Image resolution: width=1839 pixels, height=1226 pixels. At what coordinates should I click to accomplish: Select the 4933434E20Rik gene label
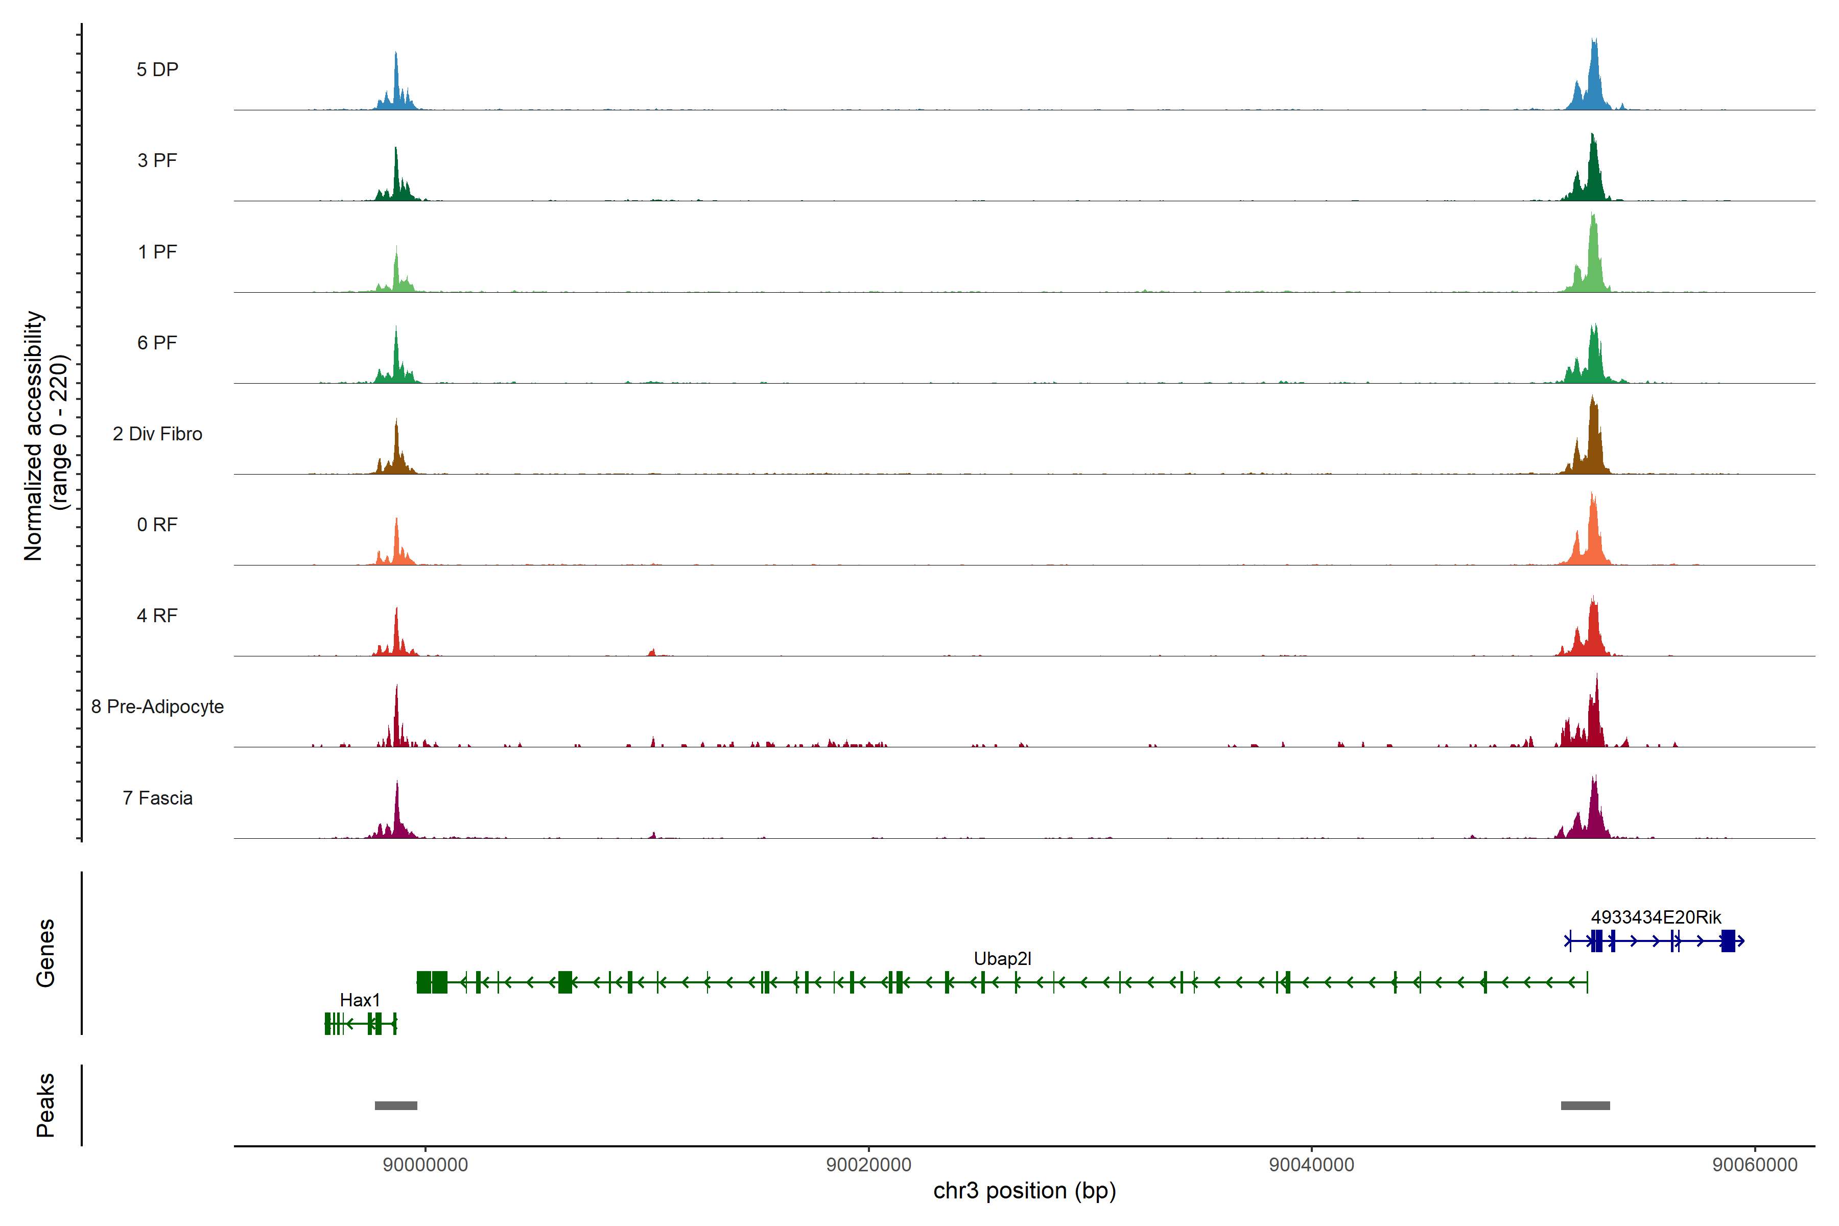coord(1655,917)
